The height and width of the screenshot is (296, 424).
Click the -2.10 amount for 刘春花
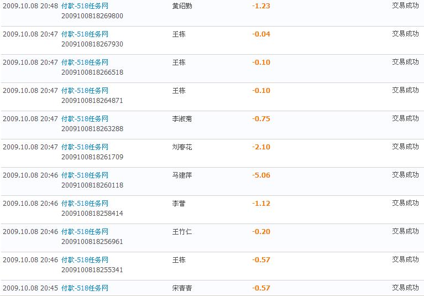click(261, 147)
